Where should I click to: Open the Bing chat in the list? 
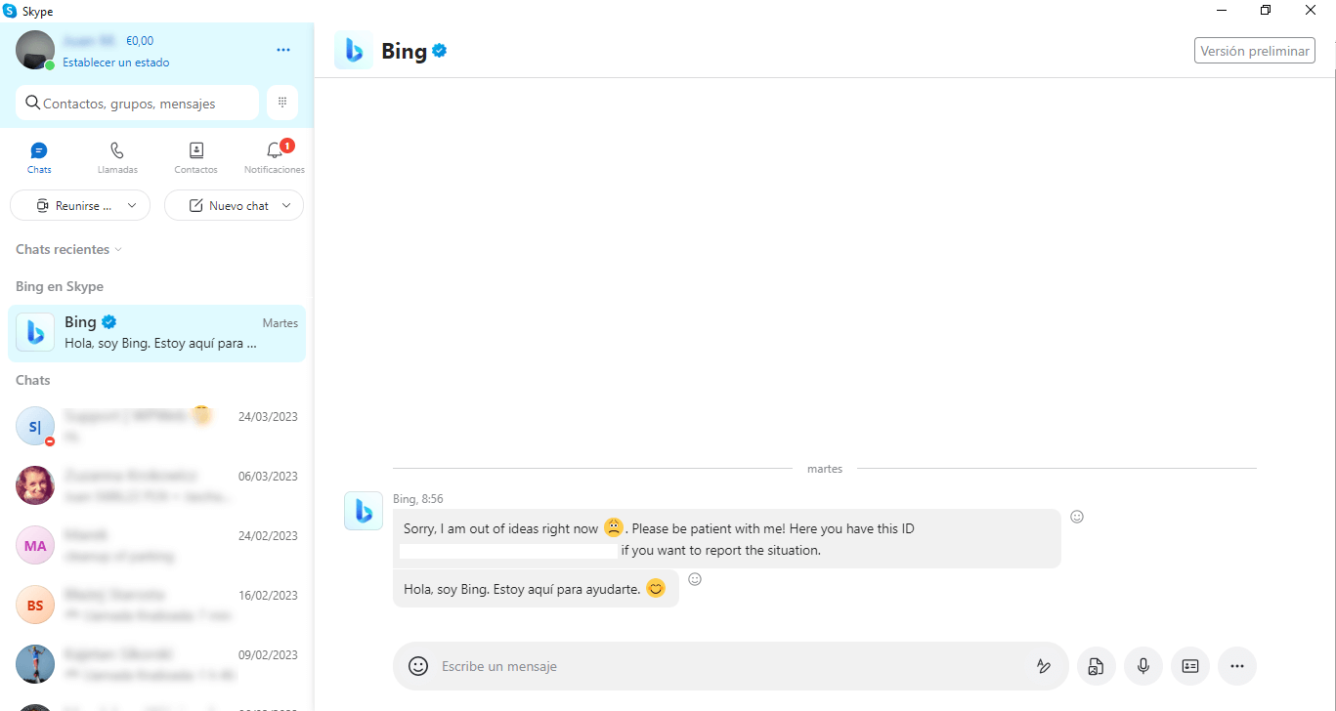pos(157,333)
